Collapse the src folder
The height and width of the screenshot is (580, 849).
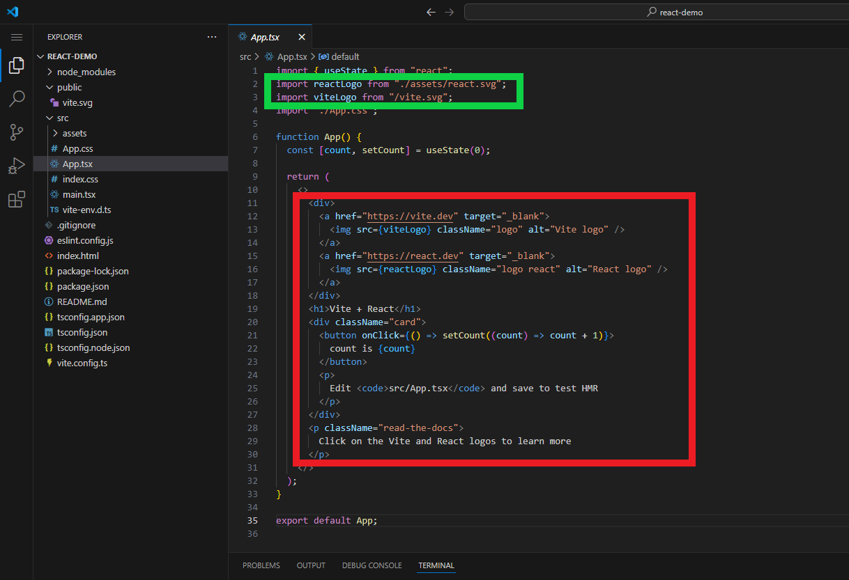coord(49,118)
